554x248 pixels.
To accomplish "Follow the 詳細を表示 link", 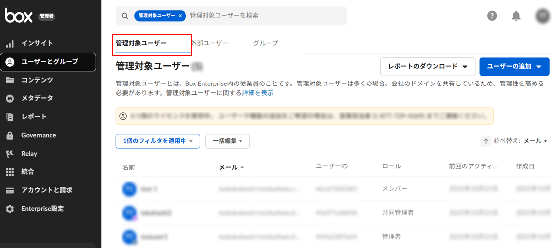I will (258, 93).
